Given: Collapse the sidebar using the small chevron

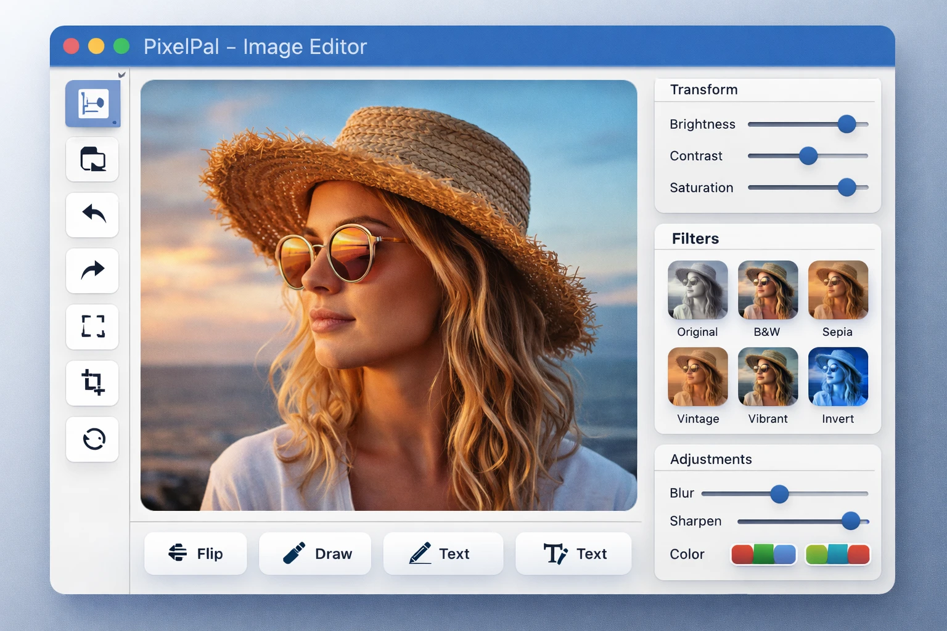Looking at the screenshot, I should click(x=121, y=75).
